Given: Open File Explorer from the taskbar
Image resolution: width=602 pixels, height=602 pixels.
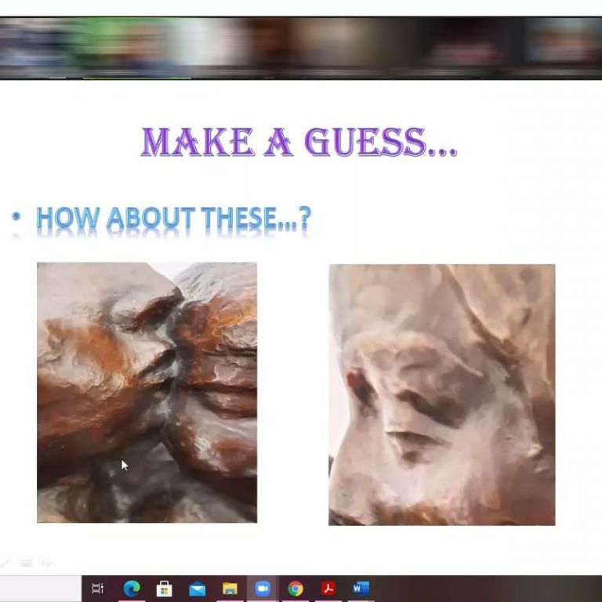Looking at the screenshot, I should (x=230, y=589).
